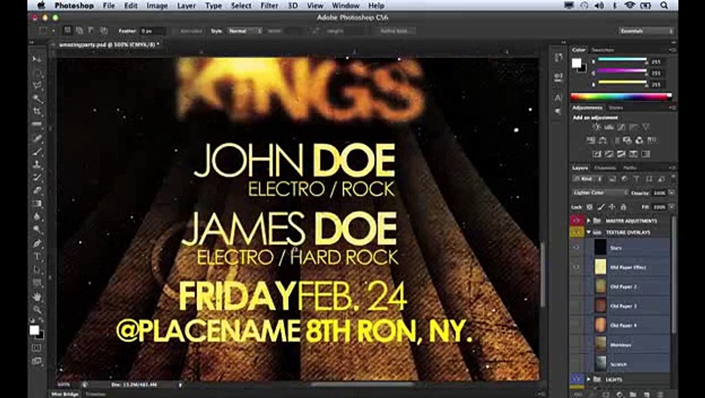Click the Intersect with selection icon
705x398 pixels.
(103, 31)
